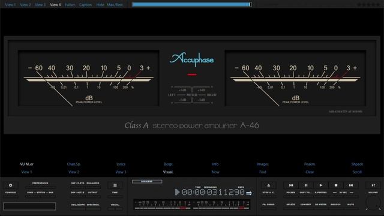Viewport: 384px width, 216px height.
Task: Open the playlist list icon button
Action: 115,185
